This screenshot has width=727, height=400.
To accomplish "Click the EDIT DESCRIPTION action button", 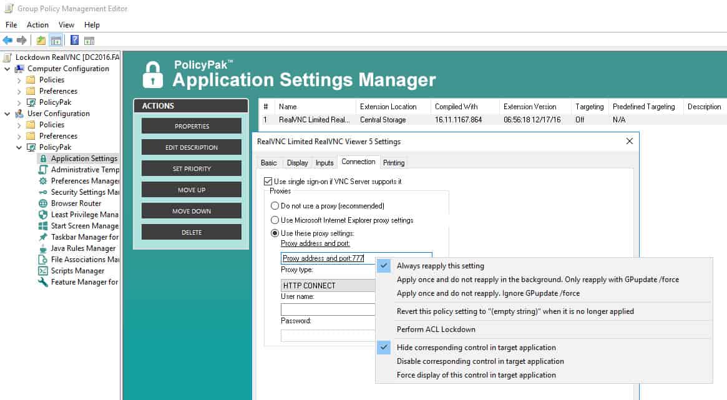I will [x=192, y=147].
